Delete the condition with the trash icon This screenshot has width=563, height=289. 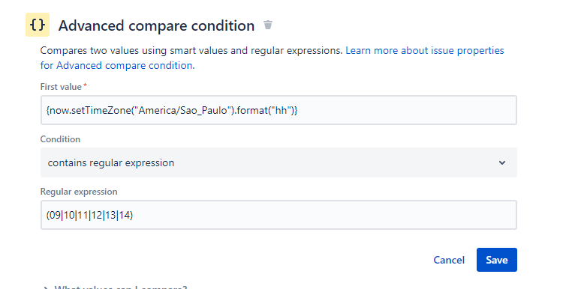coord(268,25)
